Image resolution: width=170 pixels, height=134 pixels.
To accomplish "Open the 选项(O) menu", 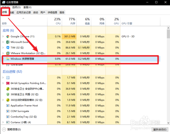I will [x=16, y=7].
